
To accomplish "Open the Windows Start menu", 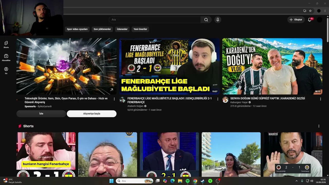I will coord(112,181).
